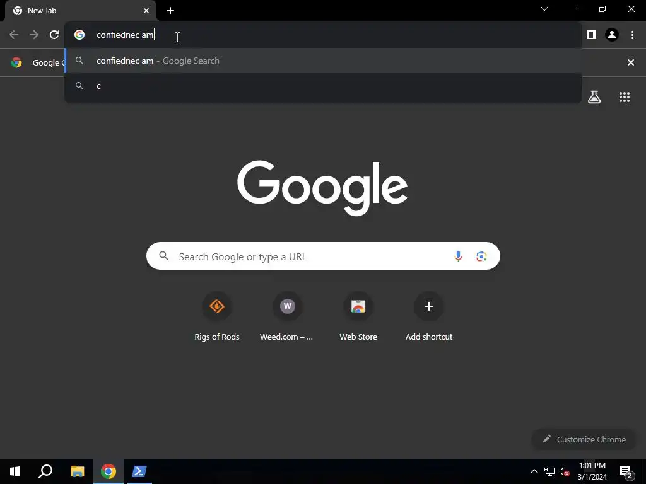Open the Google apps grid
The image size is (646, 484).
point(625,97)
